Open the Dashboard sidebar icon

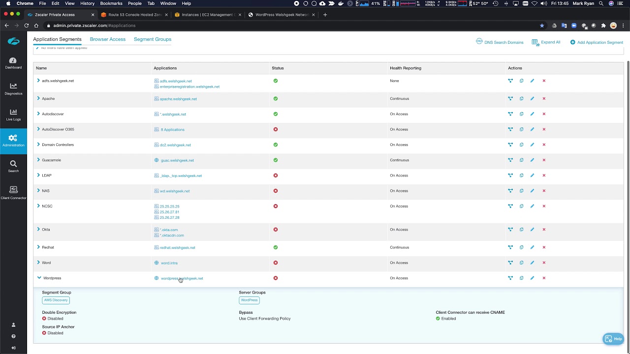coord(13,63)
